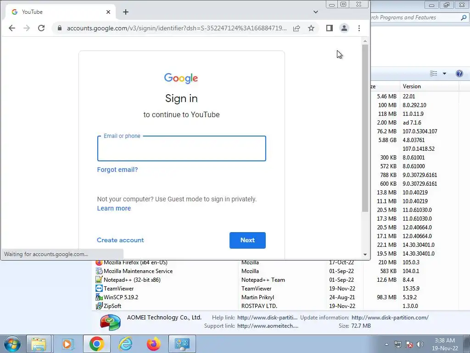Click scrollbar down arrow in Chrome
The image size is (470, 353).
[365, 254]
